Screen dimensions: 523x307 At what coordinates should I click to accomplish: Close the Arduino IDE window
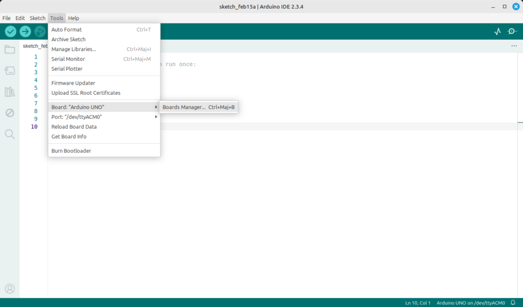pos(516,7)
